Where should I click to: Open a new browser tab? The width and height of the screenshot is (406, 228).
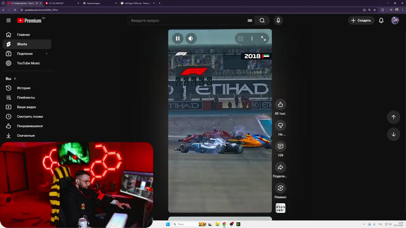(159, 3)
